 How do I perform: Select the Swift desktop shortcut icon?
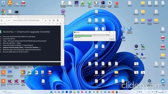(116, 4)
